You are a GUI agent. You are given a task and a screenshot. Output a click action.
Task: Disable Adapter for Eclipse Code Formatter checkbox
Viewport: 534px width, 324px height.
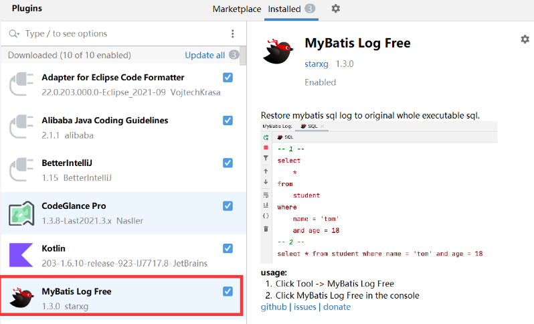(228, 78)
